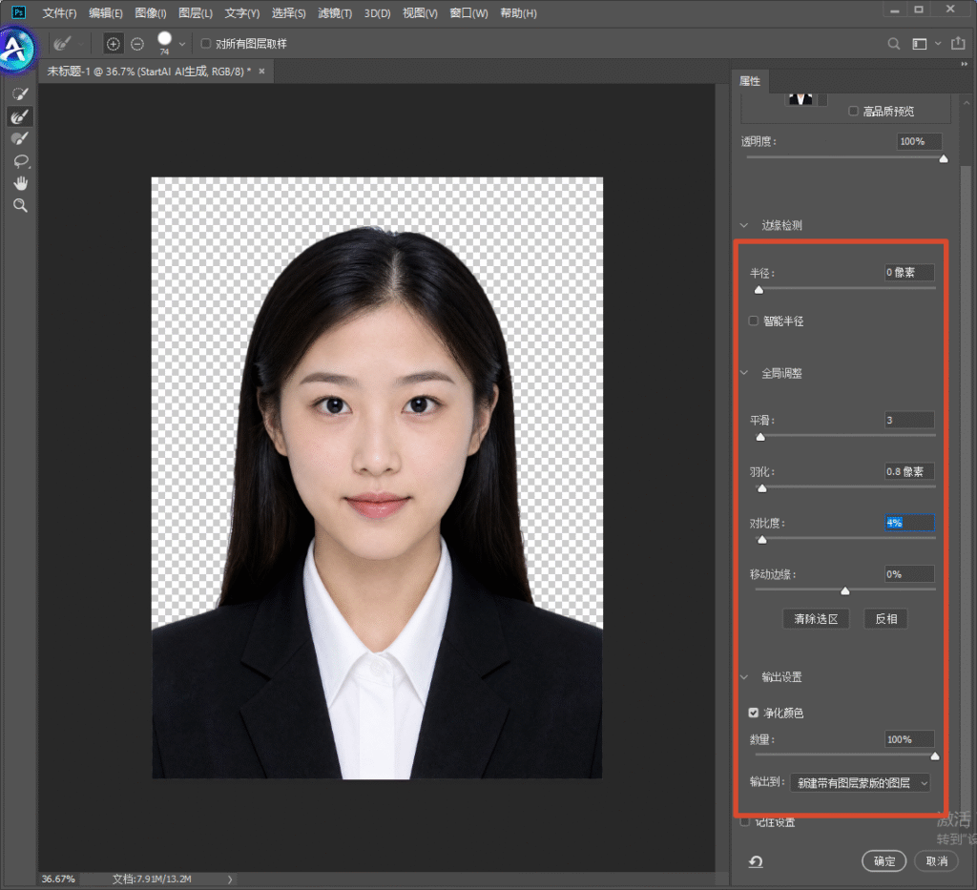Click the reset workspace arrow icon
977x890 pixels.
pos(756,861)
